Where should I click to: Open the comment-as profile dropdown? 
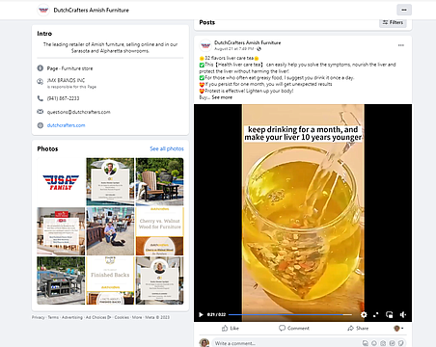tap(398, 328)
